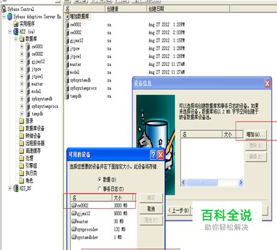Sort list by 创建者 column header

[x=126, y=9]
